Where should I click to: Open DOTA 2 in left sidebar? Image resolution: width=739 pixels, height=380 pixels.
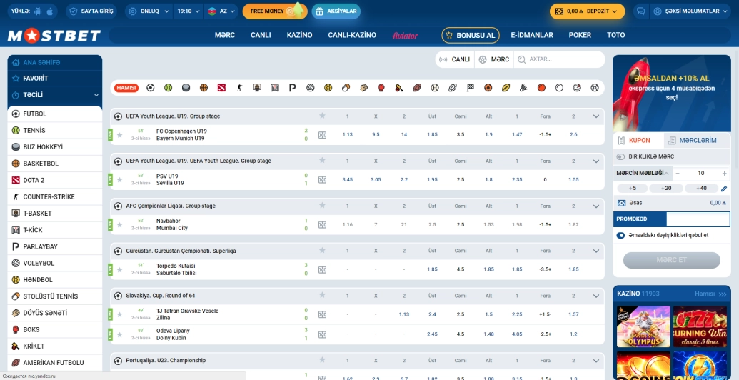point(55,180)
